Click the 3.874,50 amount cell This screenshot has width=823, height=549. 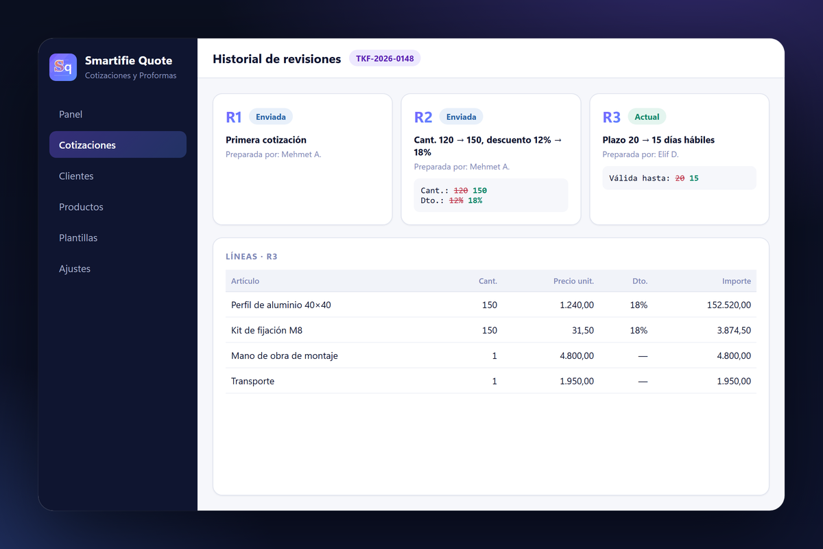[x=734, y=330]
